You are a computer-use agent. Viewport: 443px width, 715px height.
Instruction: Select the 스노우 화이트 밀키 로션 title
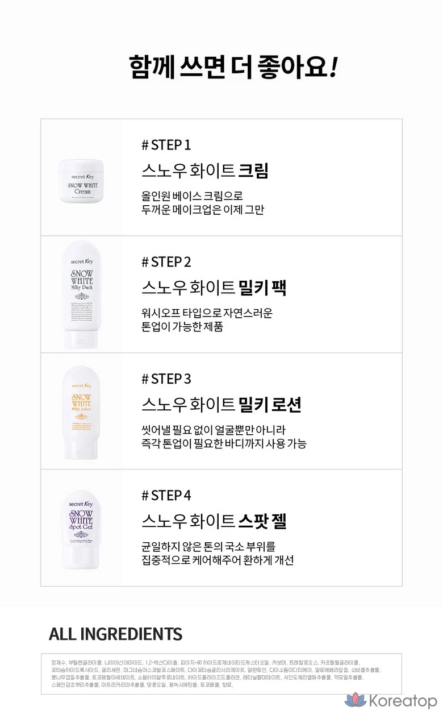click(221, 405)
